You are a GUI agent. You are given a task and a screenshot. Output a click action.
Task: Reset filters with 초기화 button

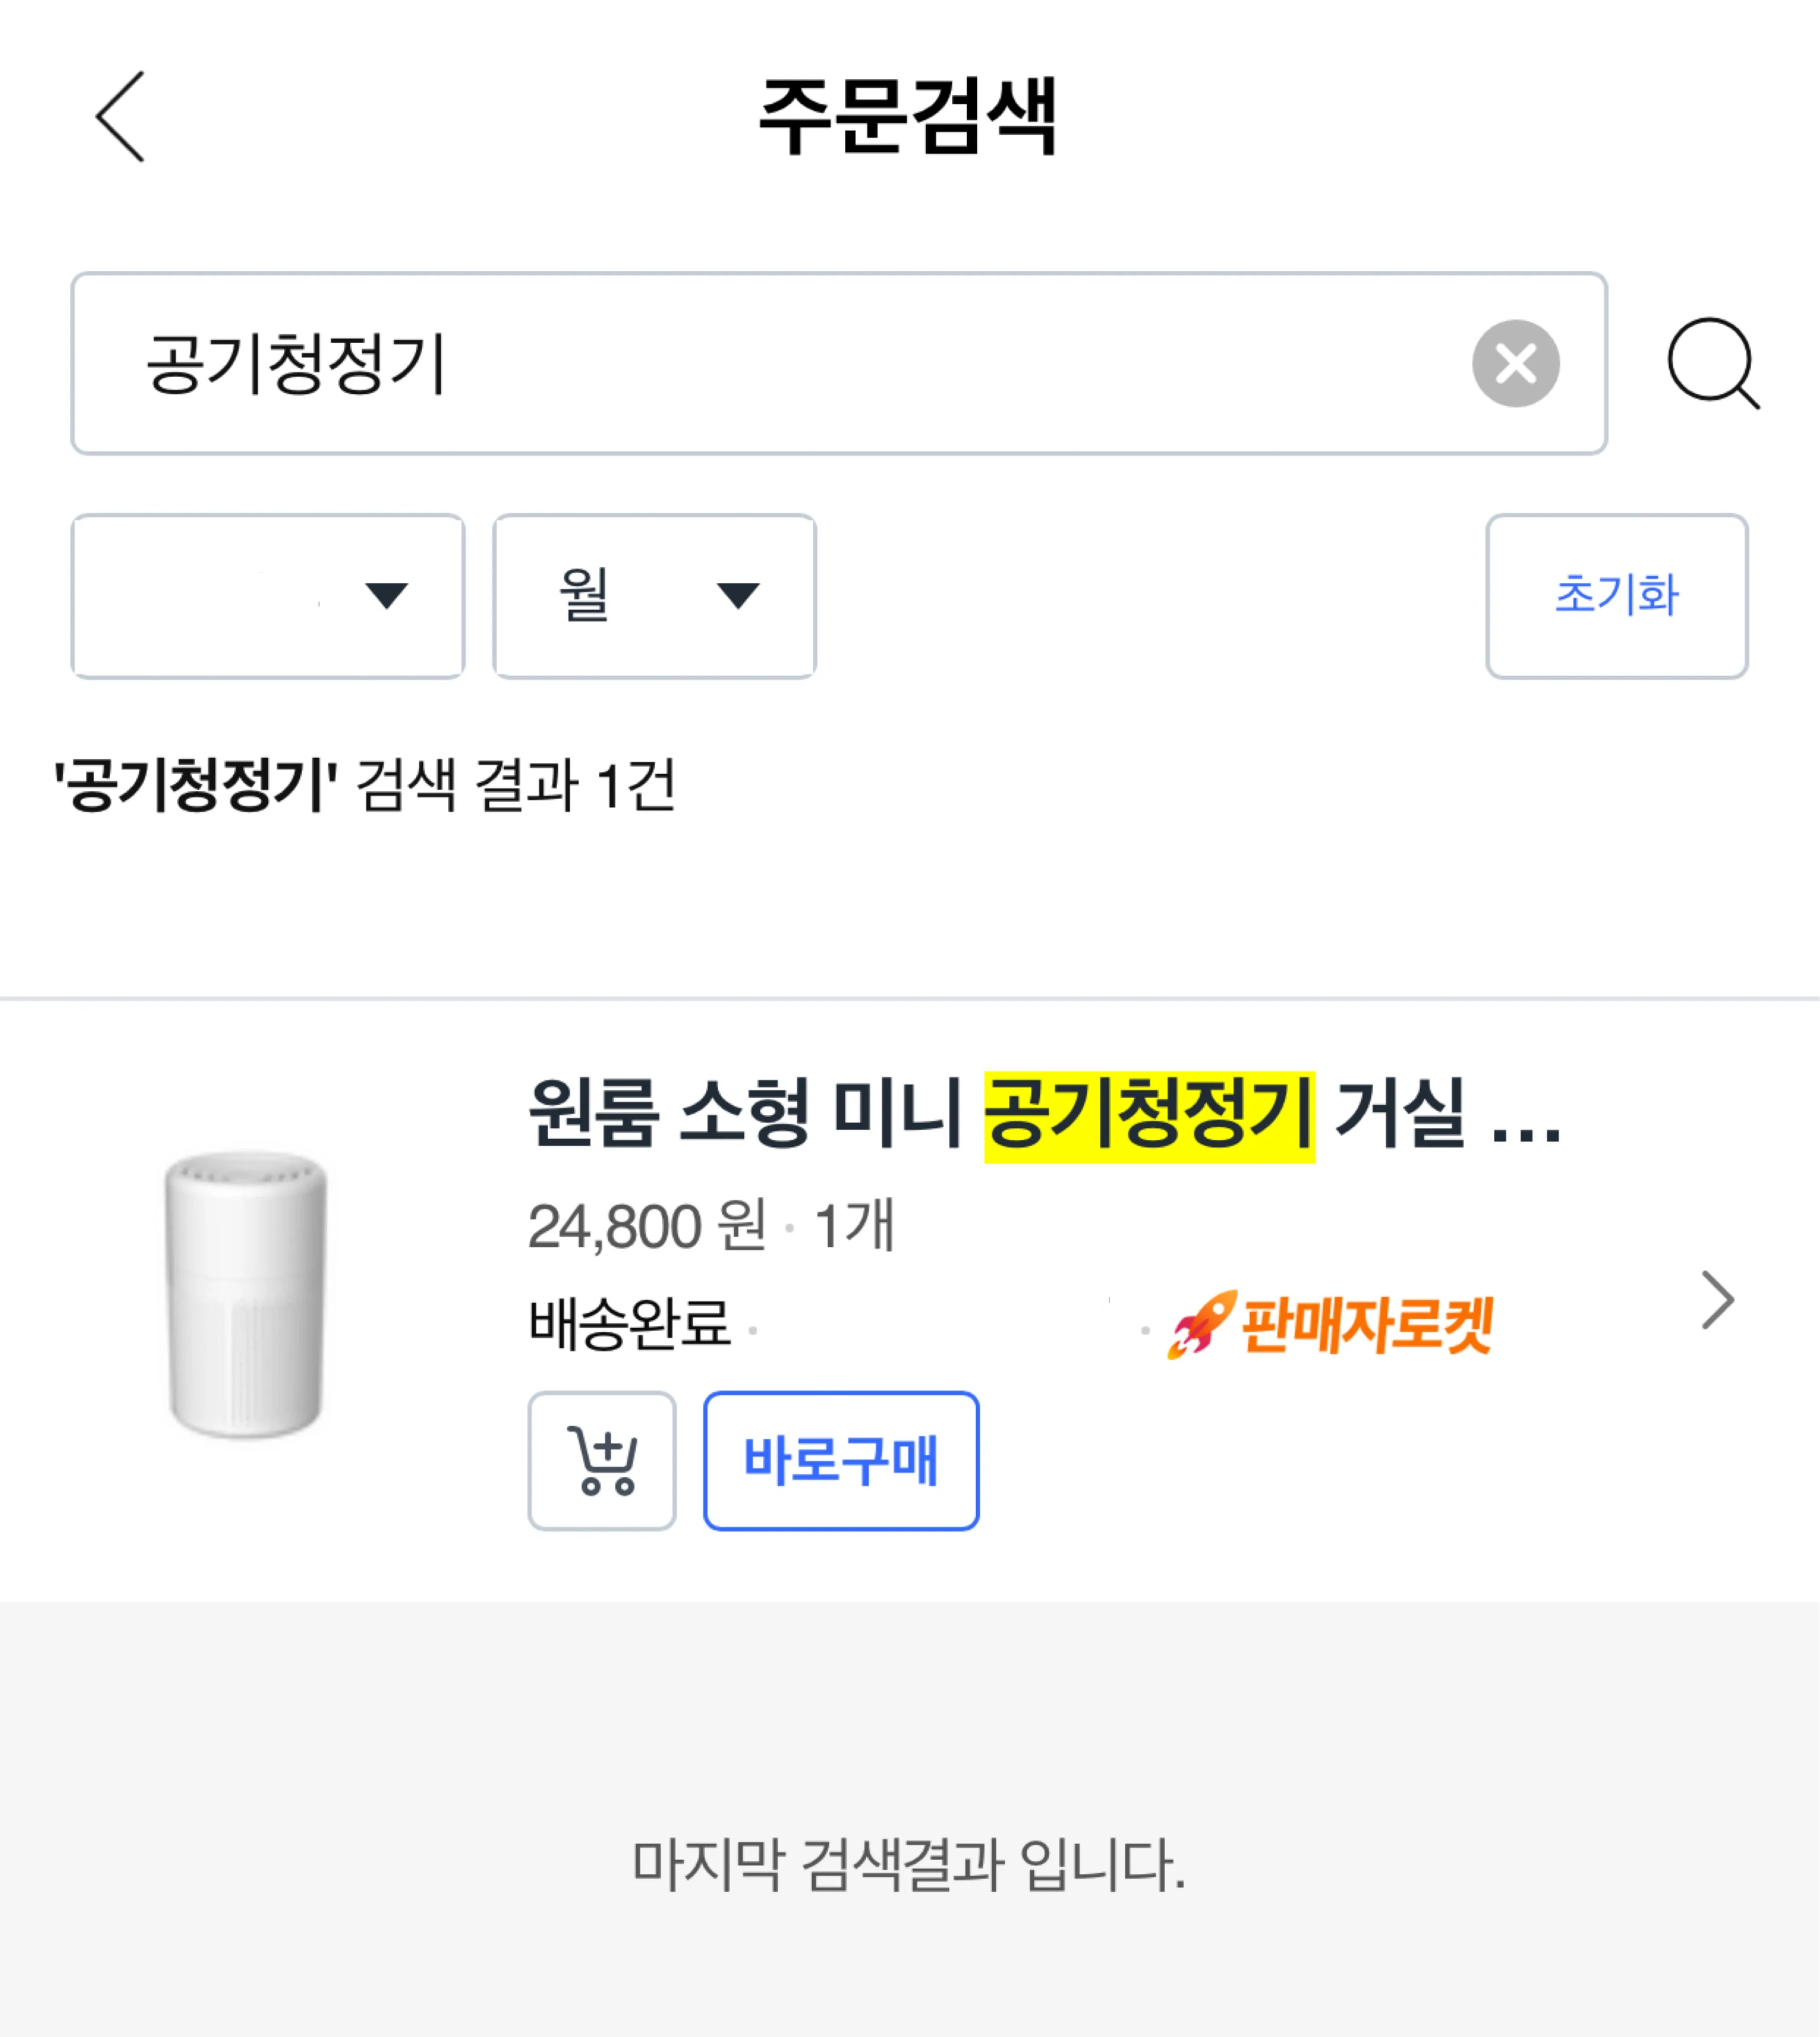point(1616,596)
